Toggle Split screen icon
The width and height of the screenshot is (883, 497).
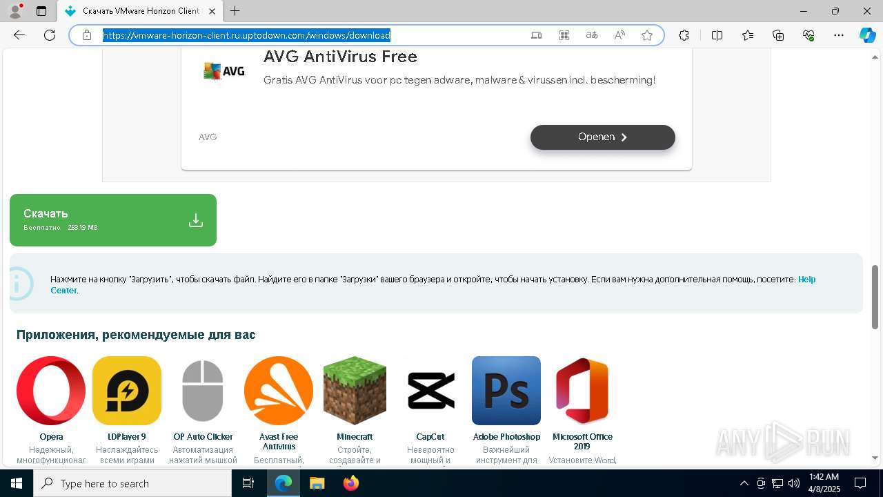pyautogui.click(x=717, y=35)
